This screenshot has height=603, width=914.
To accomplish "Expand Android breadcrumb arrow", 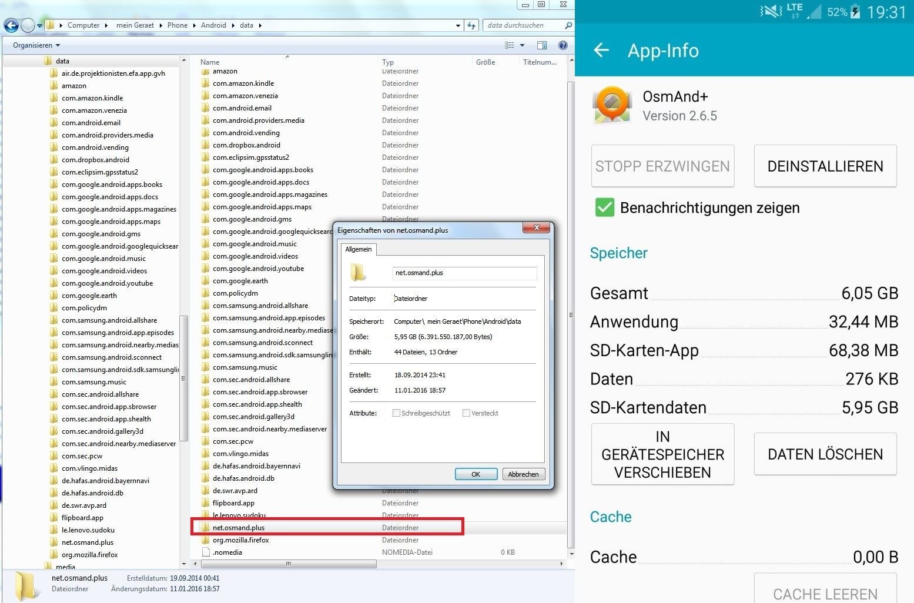I will [x=233, y=25].
